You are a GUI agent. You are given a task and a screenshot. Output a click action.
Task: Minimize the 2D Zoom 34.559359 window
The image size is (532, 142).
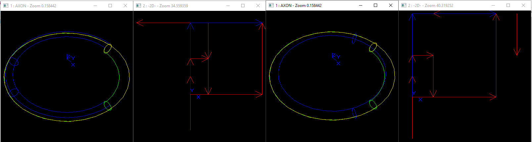pos(228,6)
